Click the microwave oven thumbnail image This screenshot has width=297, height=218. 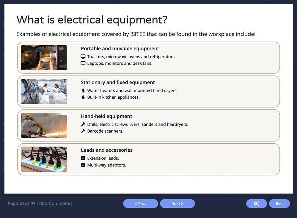click(44, 58)
